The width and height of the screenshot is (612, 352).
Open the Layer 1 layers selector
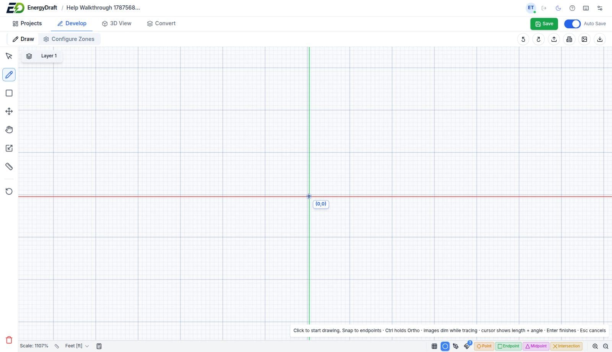pos(42,56)
